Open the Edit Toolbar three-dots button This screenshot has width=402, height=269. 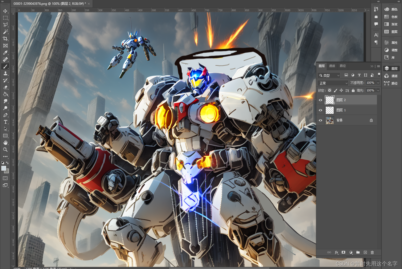pos(5,156)
